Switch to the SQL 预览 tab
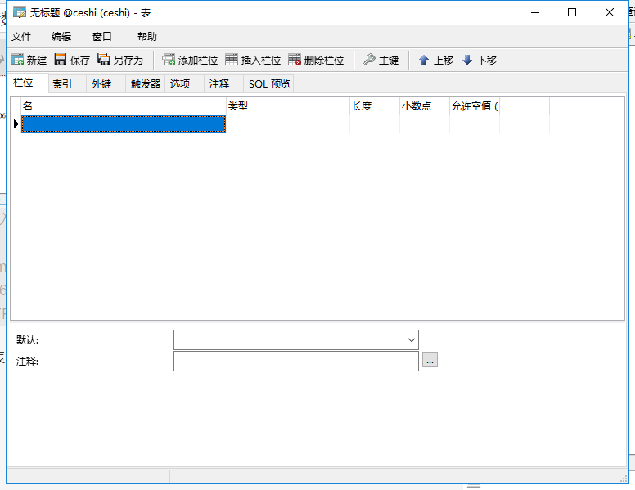The image size is (635, 490). pos(269,83)
